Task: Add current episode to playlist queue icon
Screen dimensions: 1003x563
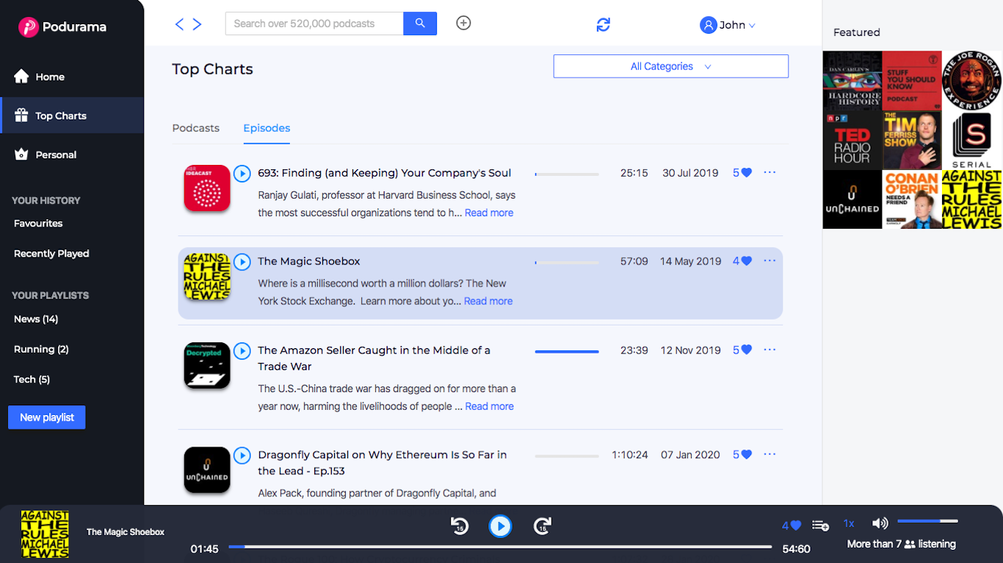Action: pos(820,526)
